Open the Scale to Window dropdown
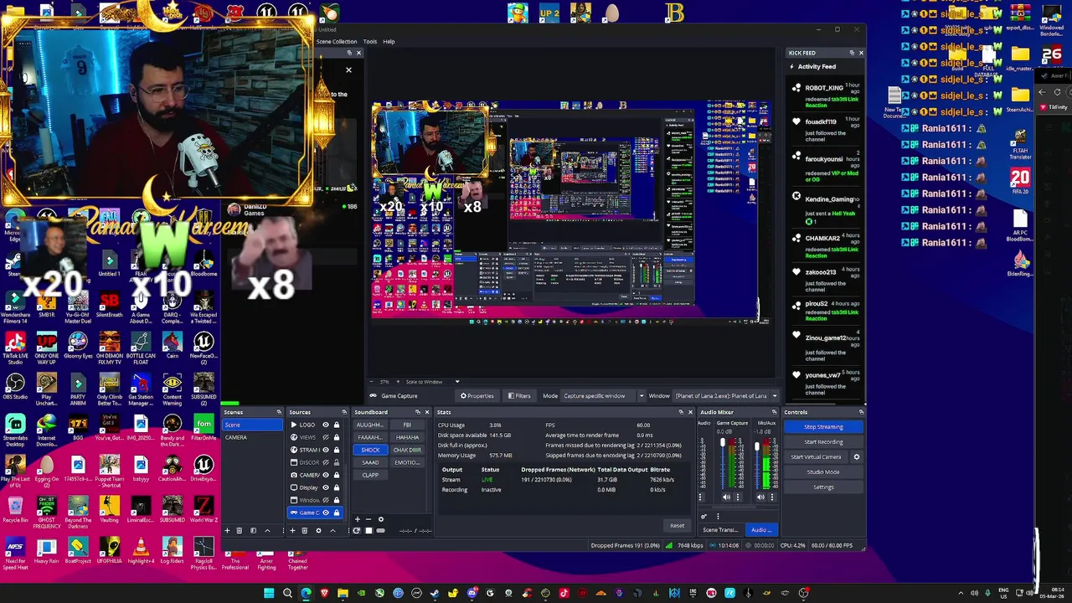 click(434, 382)
